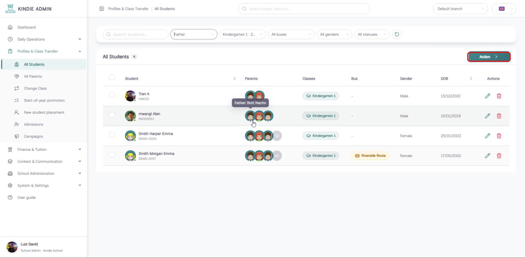The height and width of the screenshot is (258, 525).
Task: Delete Smith Harper Emma using trash icon
Action: click(499, 136)
